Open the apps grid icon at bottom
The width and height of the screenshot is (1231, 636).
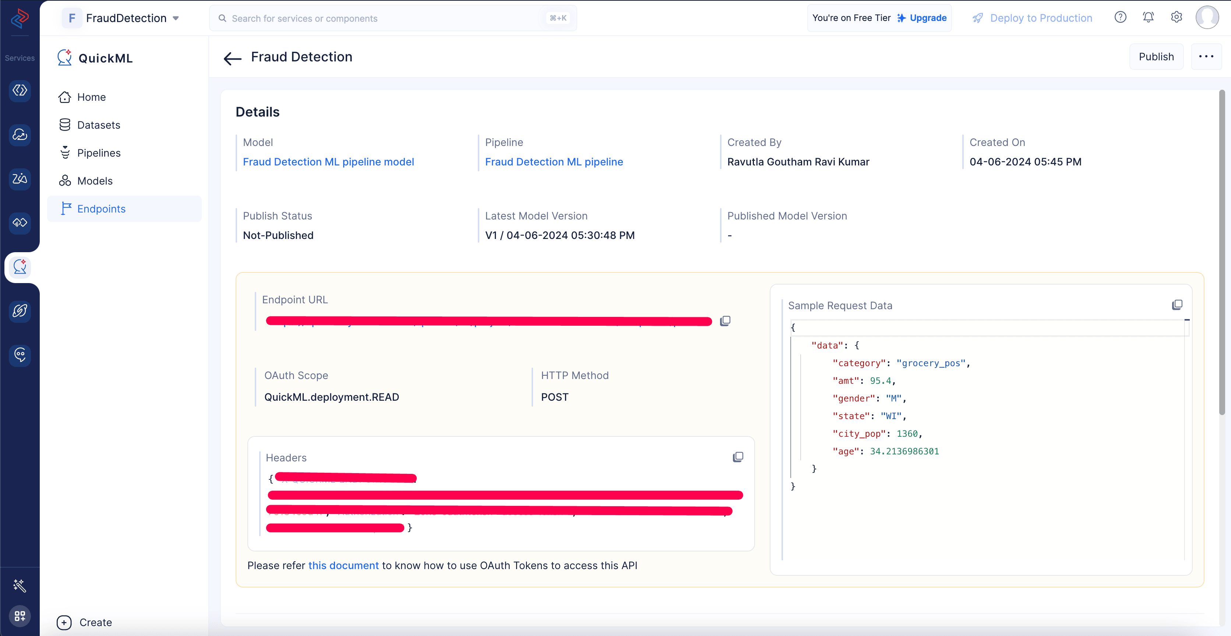[x=20, y=616]
